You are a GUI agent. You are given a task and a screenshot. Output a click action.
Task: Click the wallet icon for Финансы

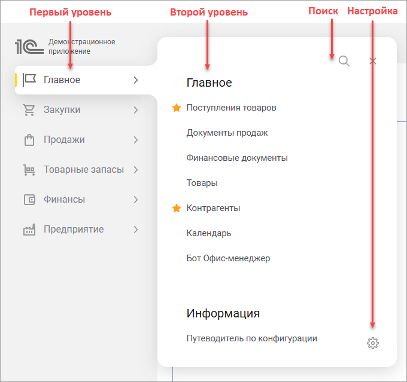29,200
